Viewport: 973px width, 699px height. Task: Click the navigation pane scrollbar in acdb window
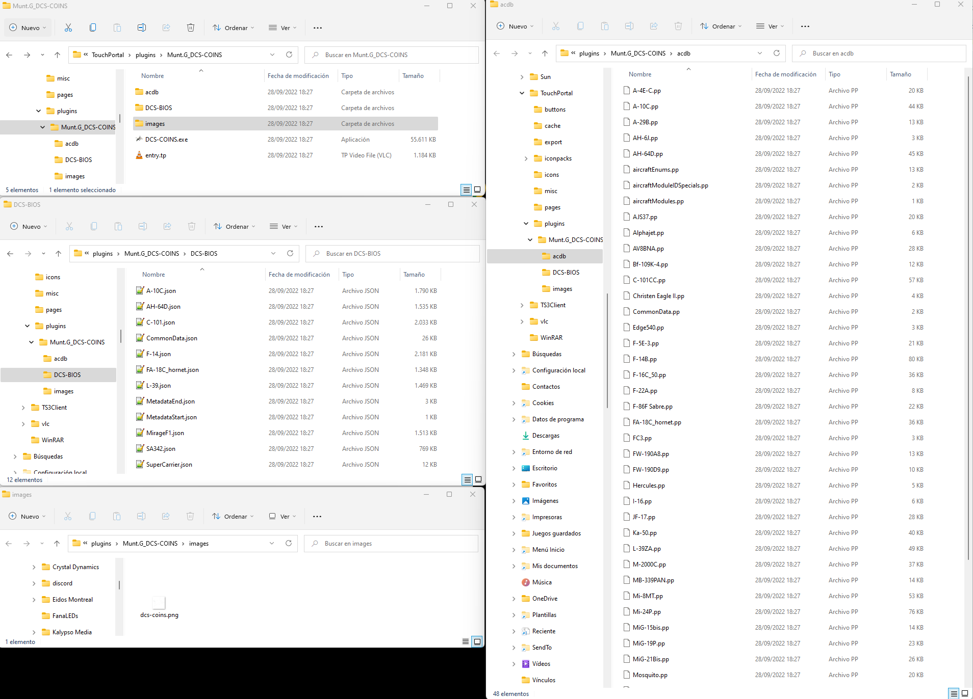(x=607, y=351)
